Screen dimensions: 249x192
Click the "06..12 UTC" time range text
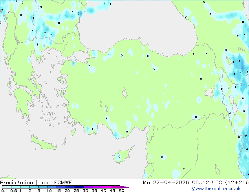click(x=207, y=183)
